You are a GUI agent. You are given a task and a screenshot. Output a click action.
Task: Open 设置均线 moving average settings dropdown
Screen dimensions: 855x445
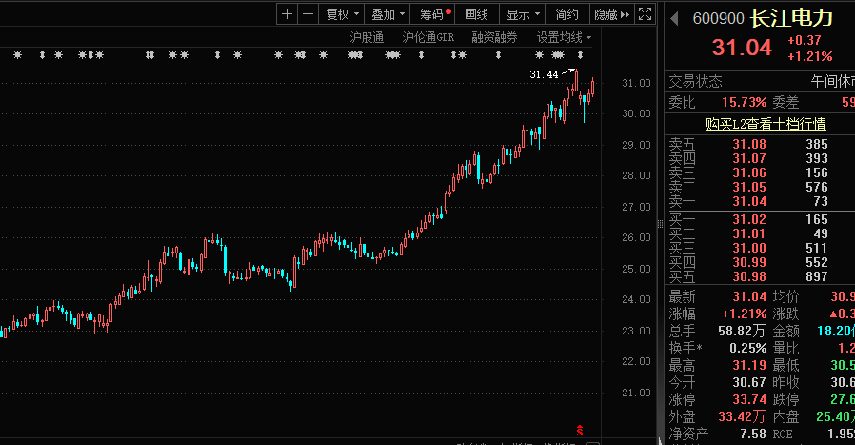pyautogui.click(x=563, y=37)
